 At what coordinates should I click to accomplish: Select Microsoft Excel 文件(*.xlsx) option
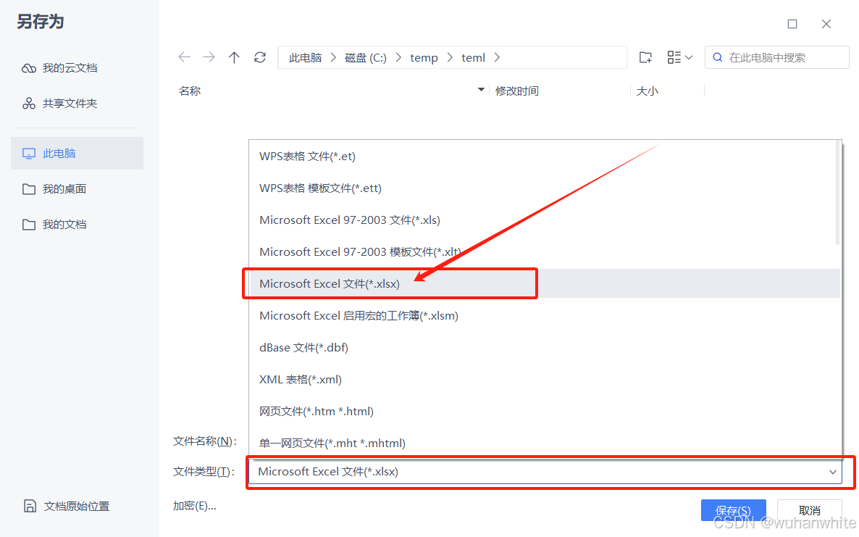545,283
